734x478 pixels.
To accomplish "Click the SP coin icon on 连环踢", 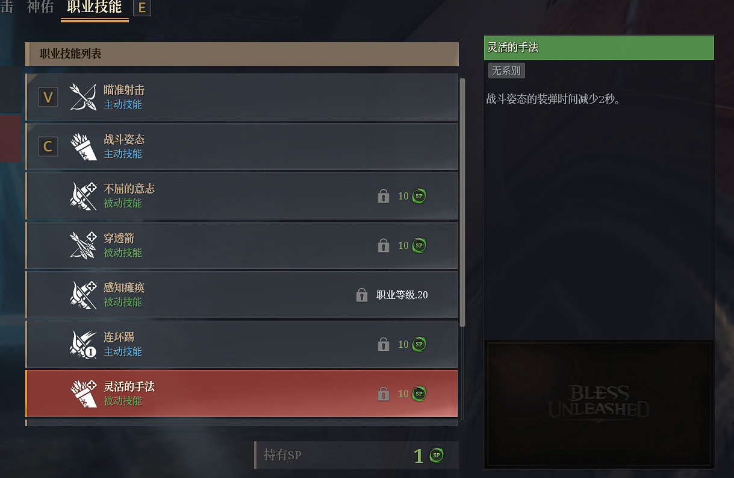I will click(419, 344).
